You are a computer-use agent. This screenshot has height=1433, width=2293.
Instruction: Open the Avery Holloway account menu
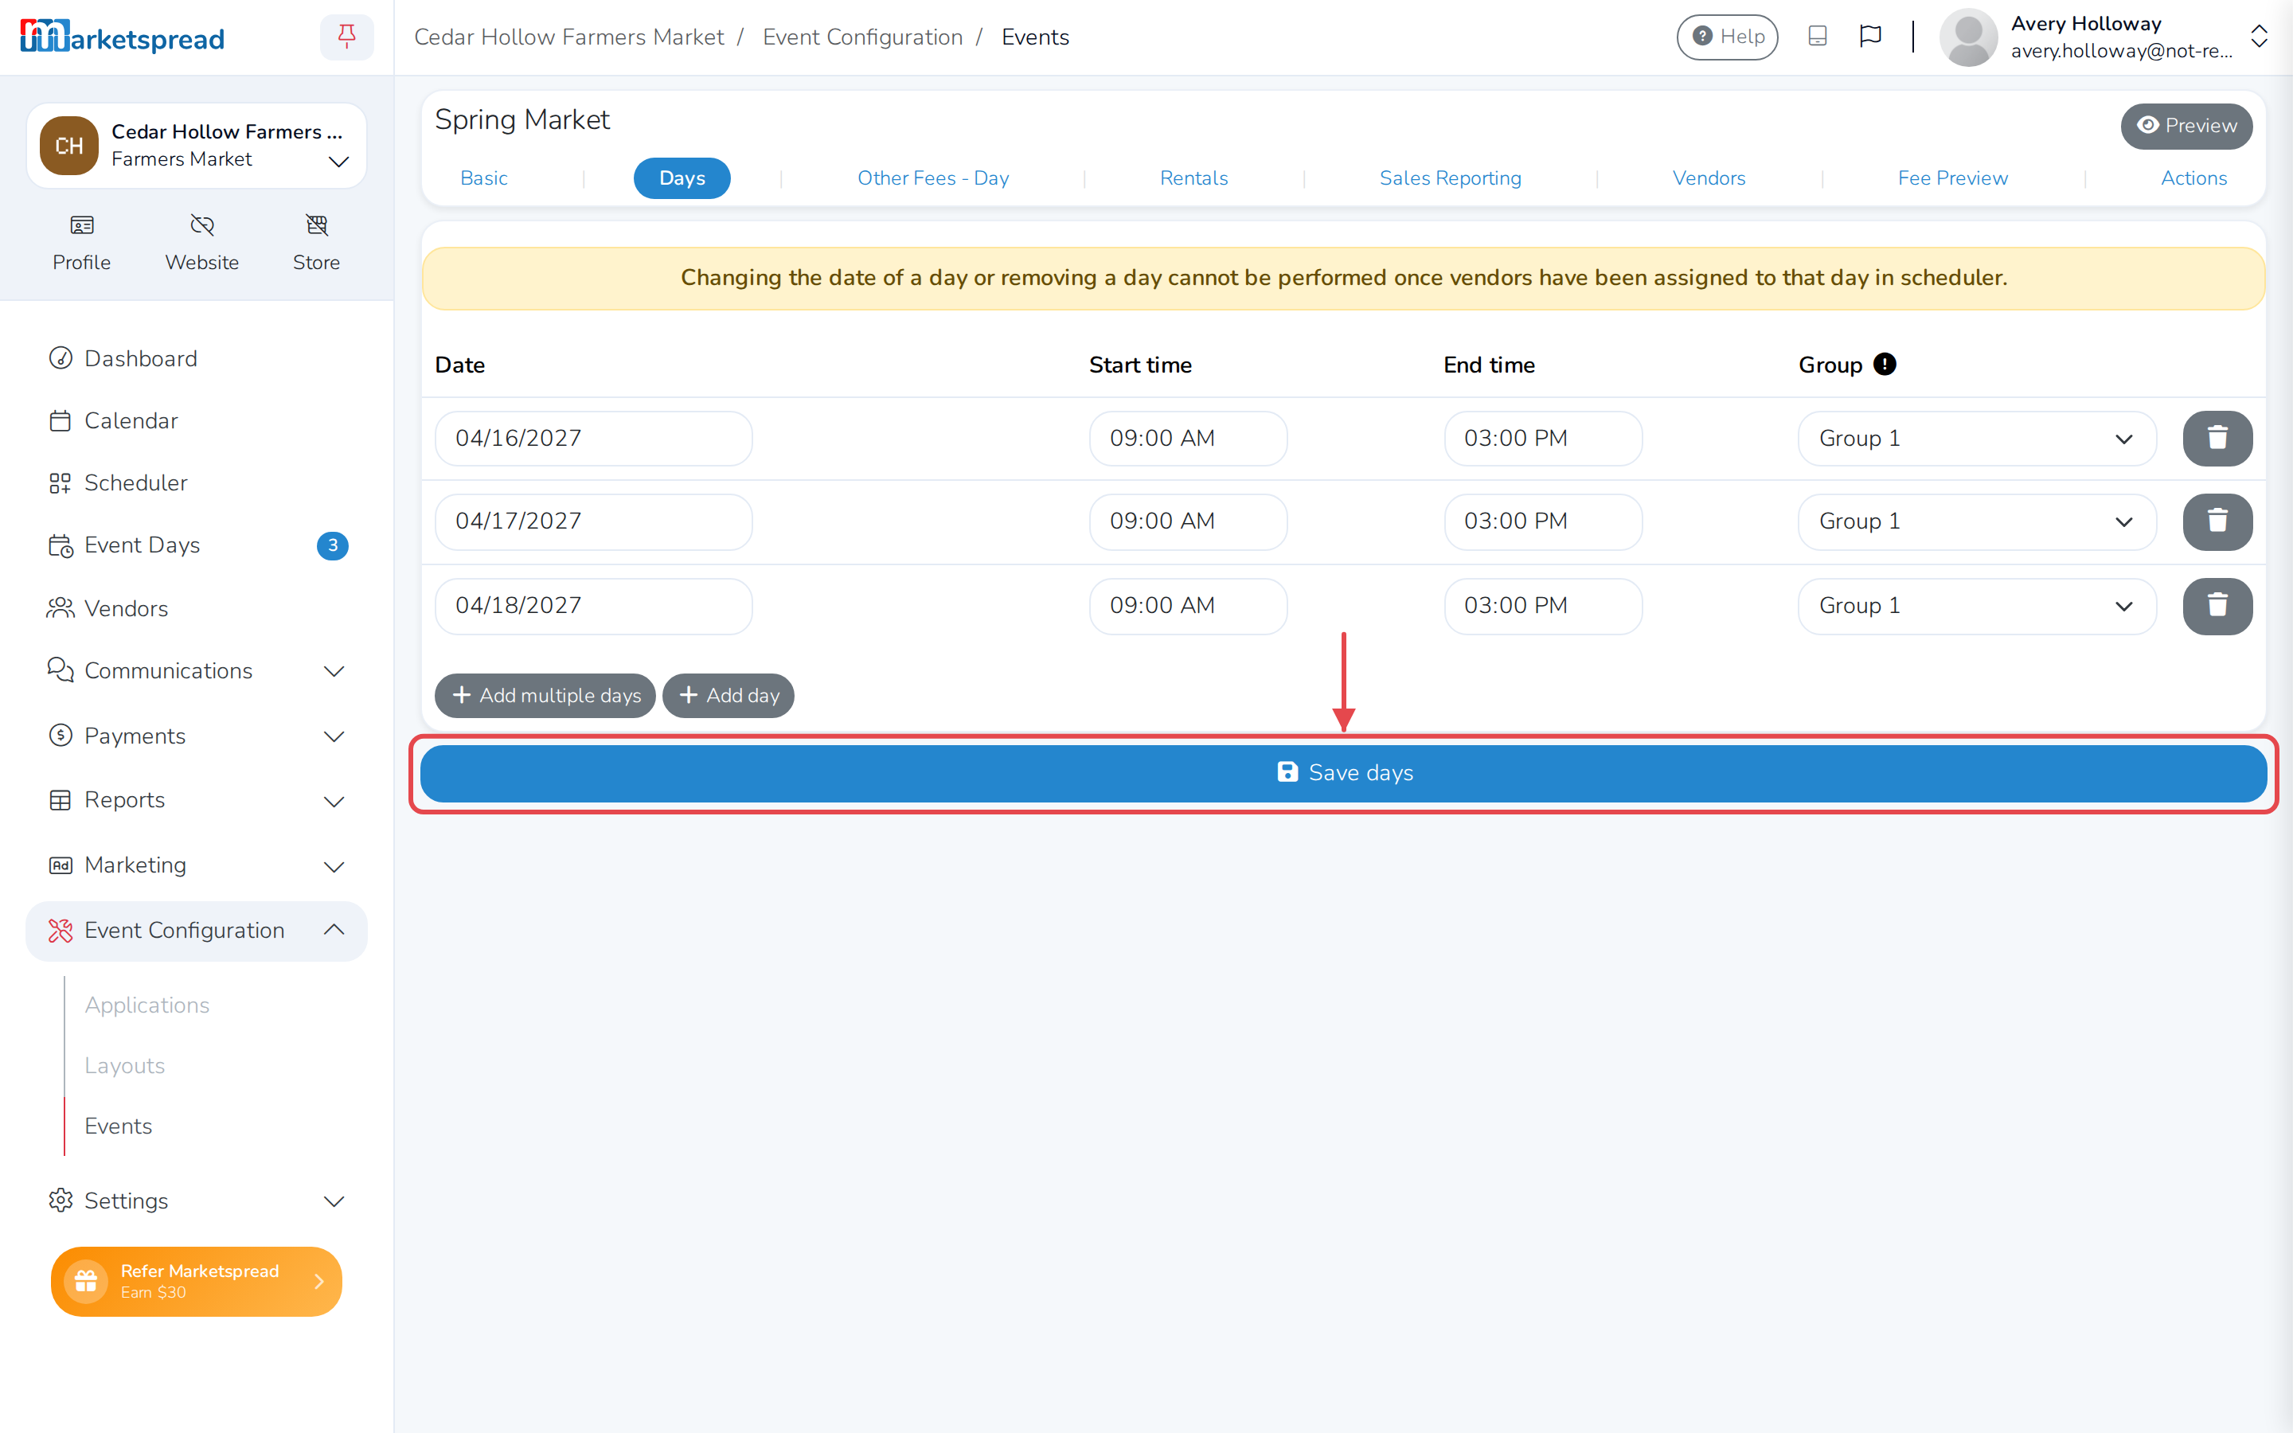[2104, 37]
